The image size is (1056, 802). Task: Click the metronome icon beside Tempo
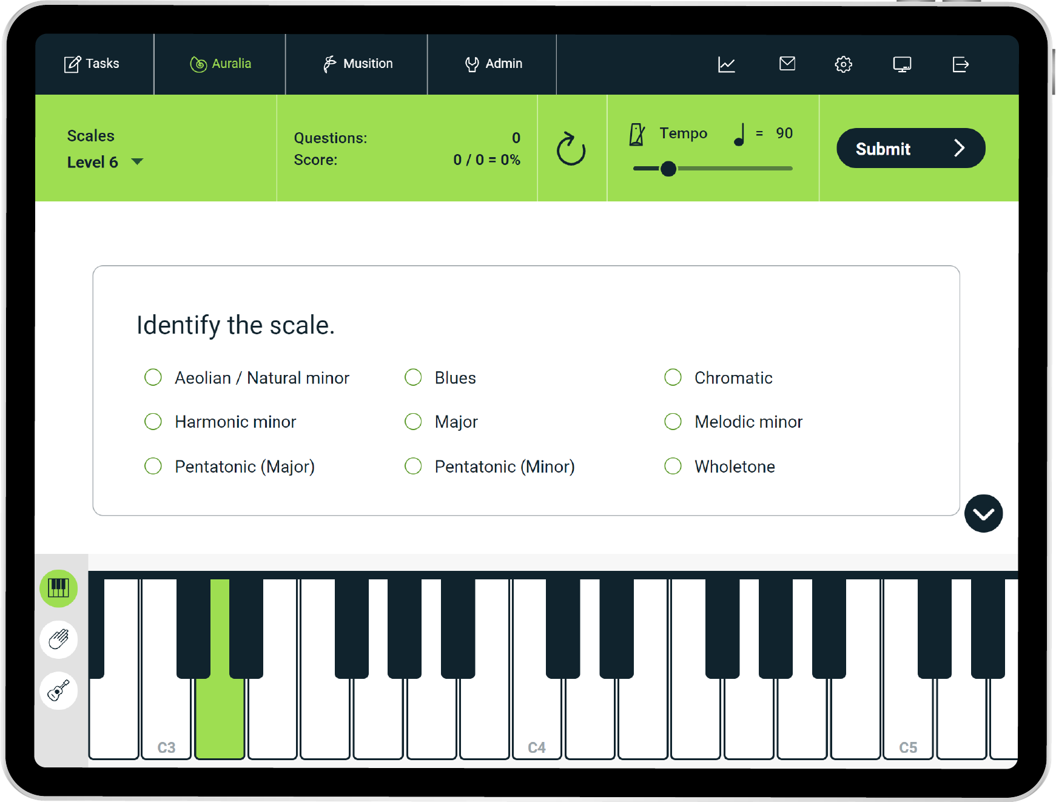[x=637, y=134]
